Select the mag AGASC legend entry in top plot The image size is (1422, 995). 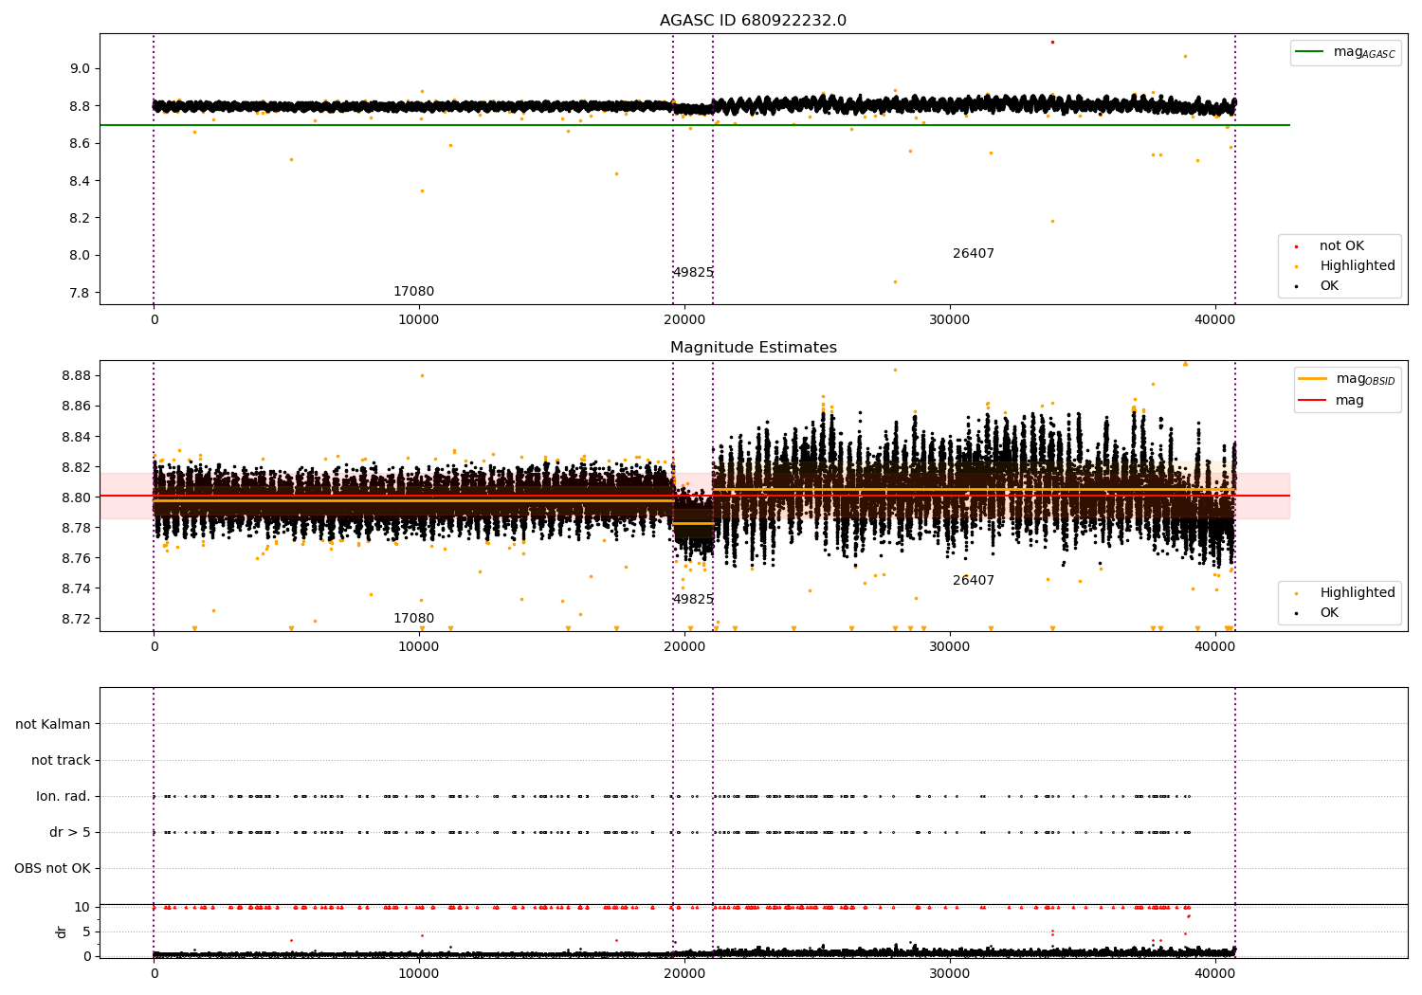pyautogui.click(x=1345, y=52)
